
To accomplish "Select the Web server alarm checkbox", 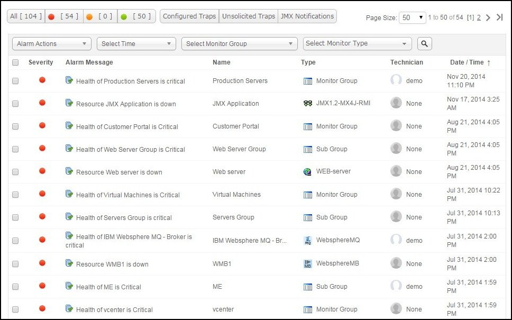I will 15,172.
